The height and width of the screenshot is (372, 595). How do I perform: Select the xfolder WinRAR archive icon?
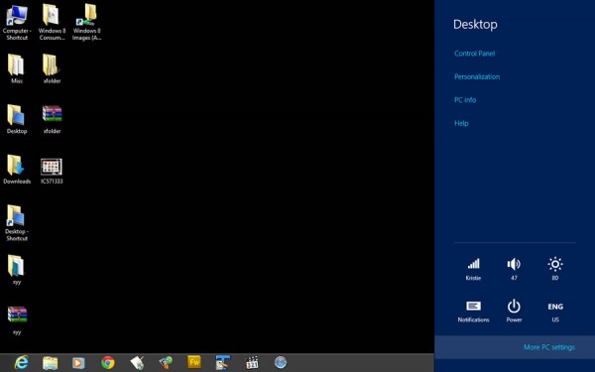coord(52,120)
